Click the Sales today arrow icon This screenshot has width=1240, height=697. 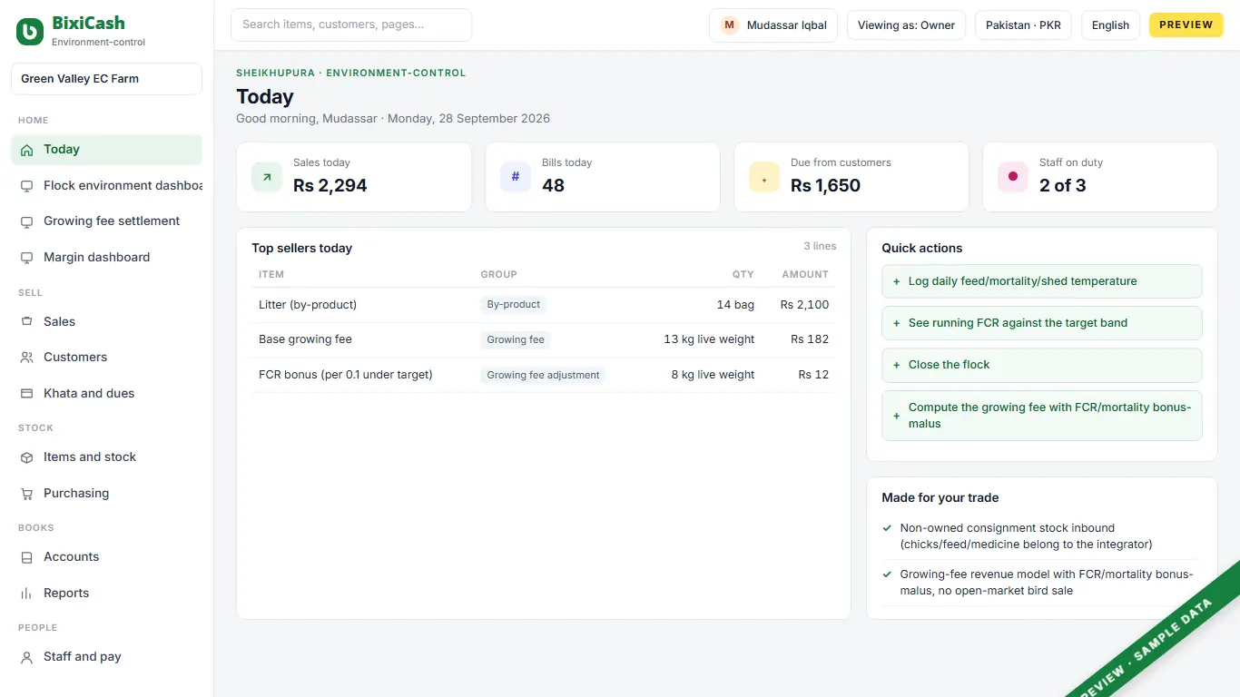point(267,177)
